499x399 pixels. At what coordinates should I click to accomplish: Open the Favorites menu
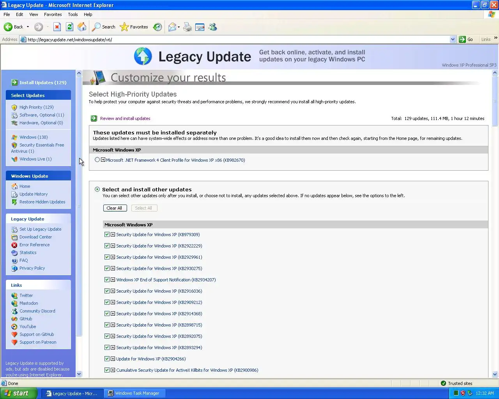point(53,14)
